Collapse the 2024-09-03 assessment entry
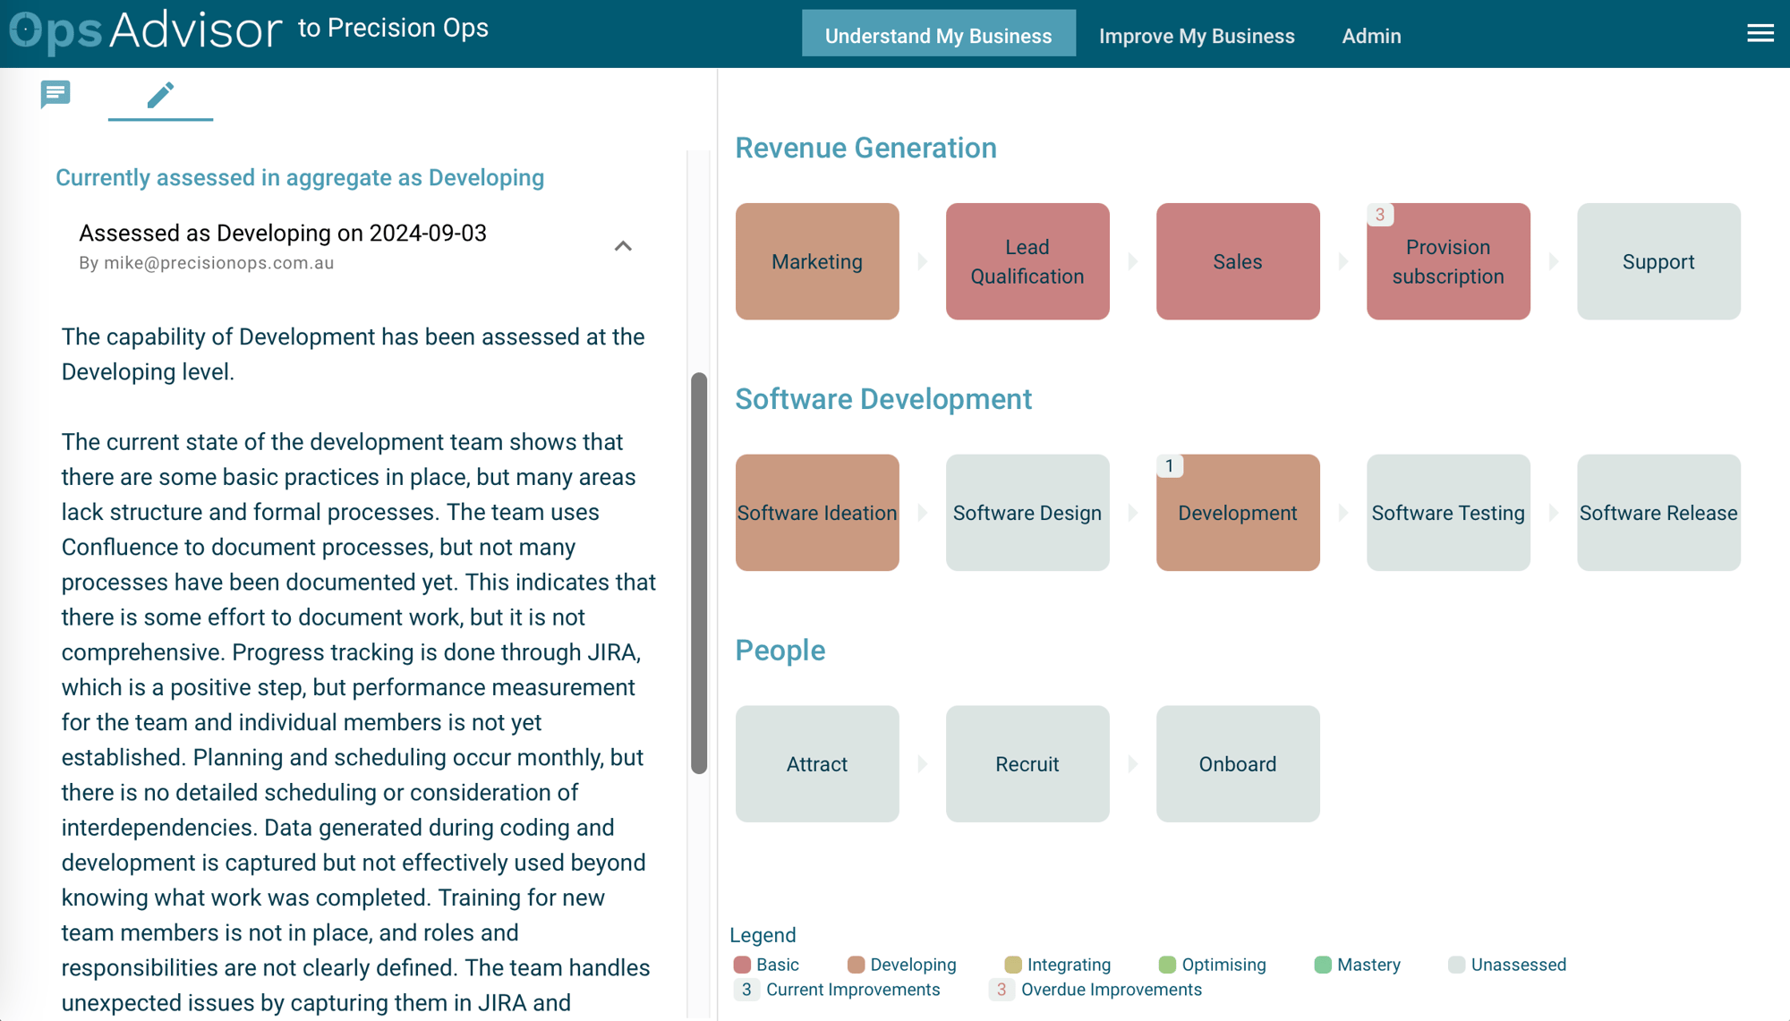Viewport: 1790px width, 1021px height. (623, 246)
